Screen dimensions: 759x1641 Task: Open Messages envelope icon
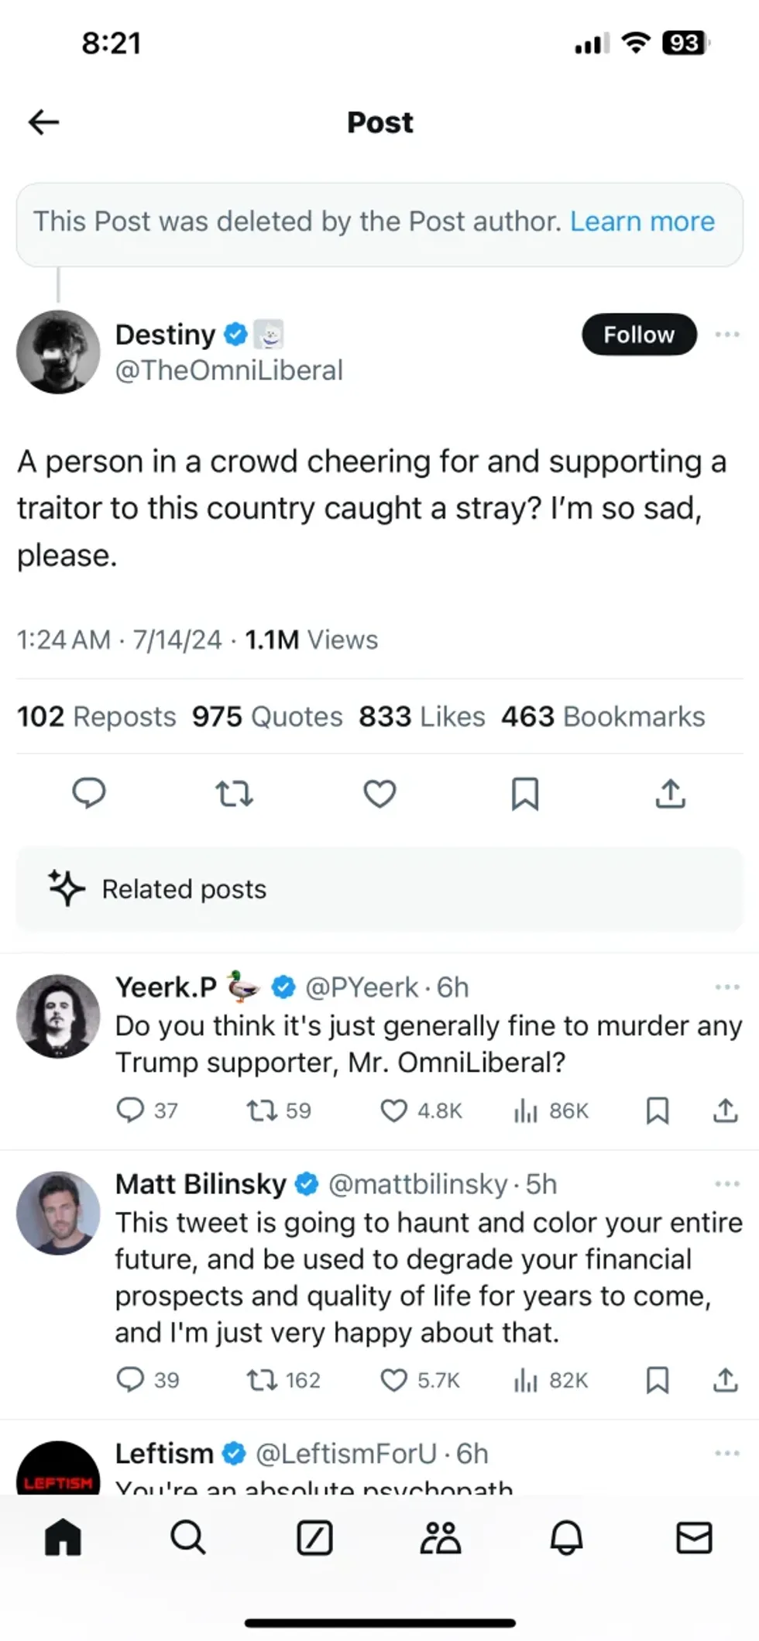[693, 1537]
